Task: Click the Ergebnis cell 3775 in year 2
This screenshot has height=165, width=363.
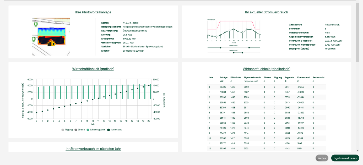Action: point(288,97)
